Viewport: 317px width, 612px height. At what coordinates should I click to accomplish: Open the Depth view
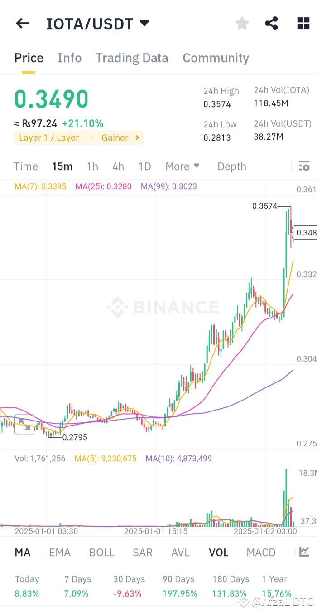pos(231,166)
